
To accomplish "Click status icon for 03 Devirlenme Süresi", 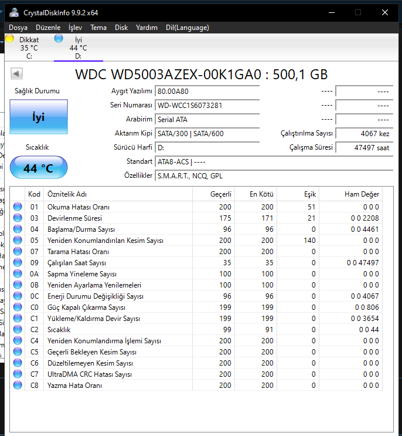I will [18, 218].
